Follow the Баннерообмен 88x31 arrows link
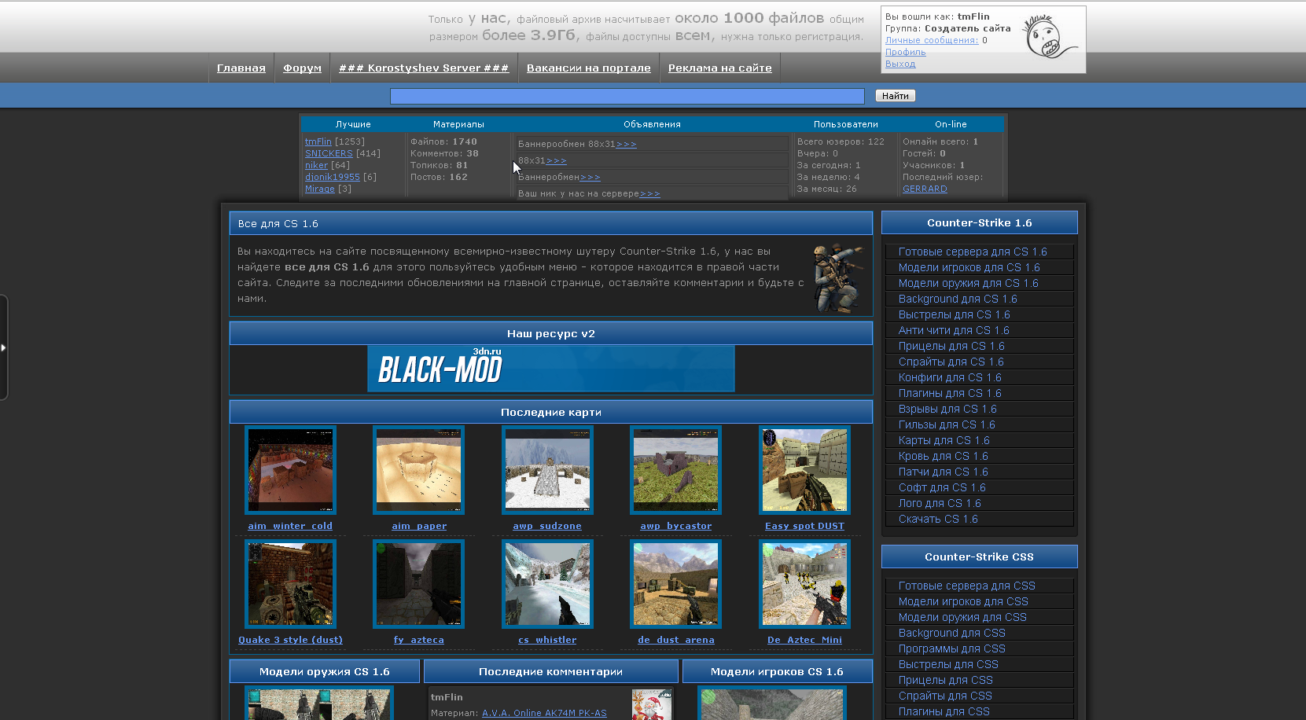This screenshot has height=720, width=1306. (627, 144)
